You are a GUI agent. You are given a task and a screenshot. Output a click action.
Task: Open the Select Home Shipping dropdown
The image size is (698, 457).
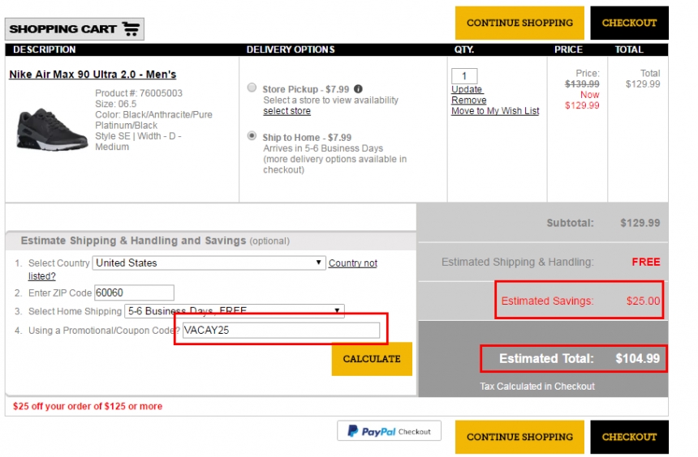click(x=235, y=310)
